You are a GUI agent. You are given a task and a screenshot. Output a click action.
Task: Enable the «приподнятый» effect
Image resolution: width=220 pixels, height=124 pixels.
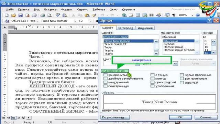(153, 82)
